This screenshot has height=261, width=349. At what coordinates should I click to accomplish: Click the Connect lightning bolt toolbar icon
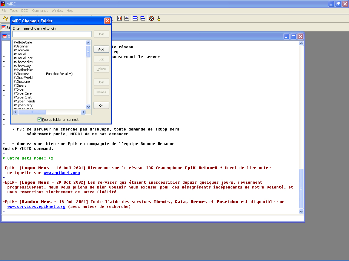point(5,18)
